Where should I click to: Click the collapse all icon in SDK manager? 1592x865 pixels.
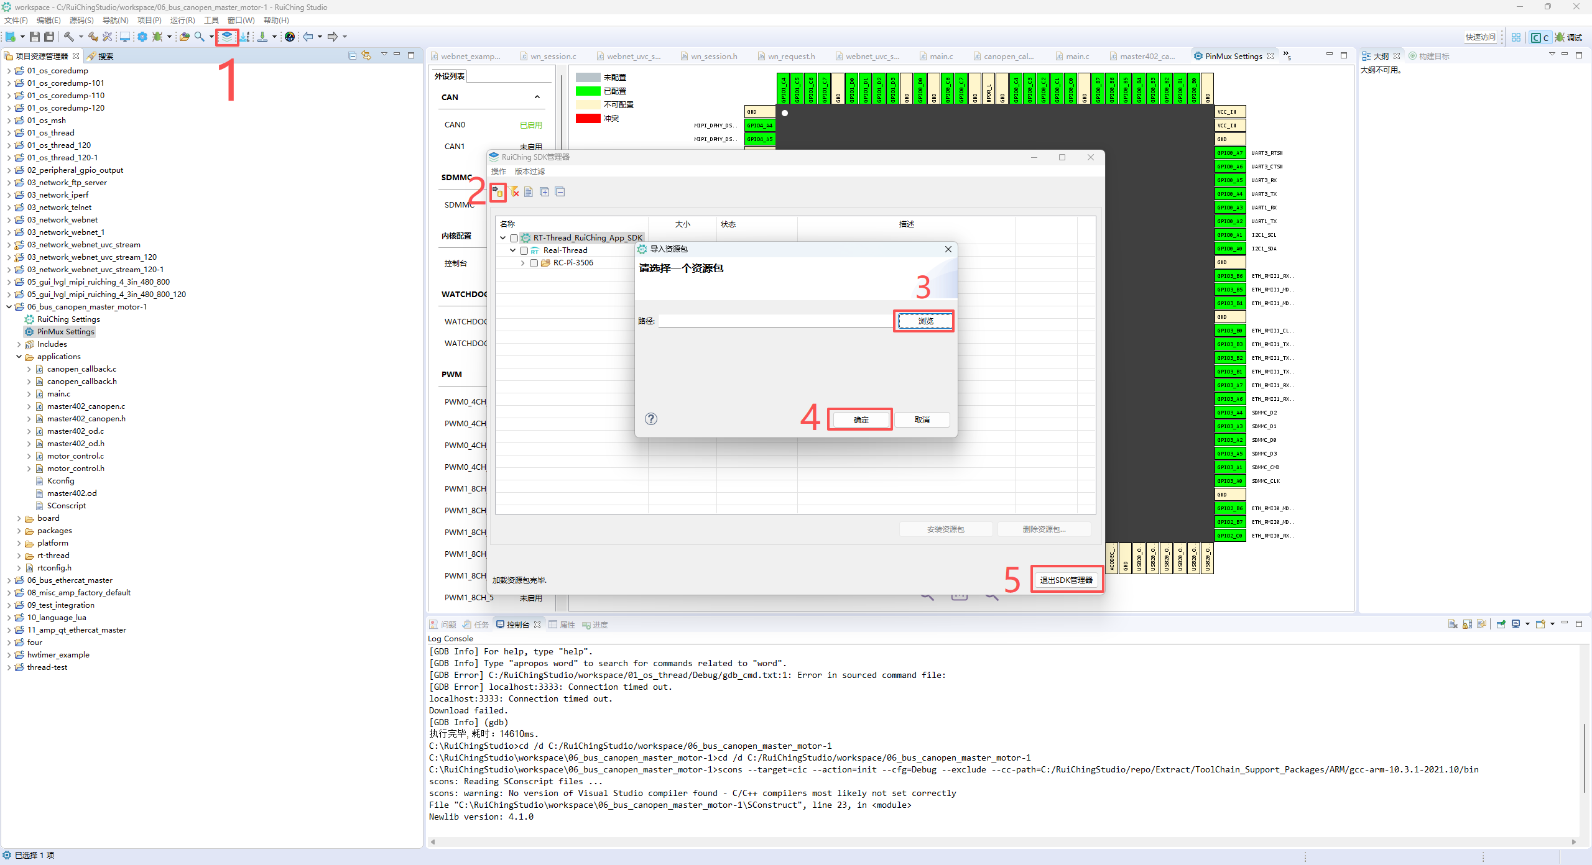coord(560,192)
